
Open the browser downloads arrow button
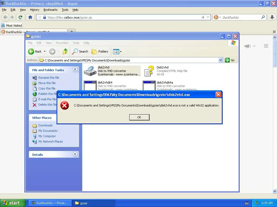point(272,17)
